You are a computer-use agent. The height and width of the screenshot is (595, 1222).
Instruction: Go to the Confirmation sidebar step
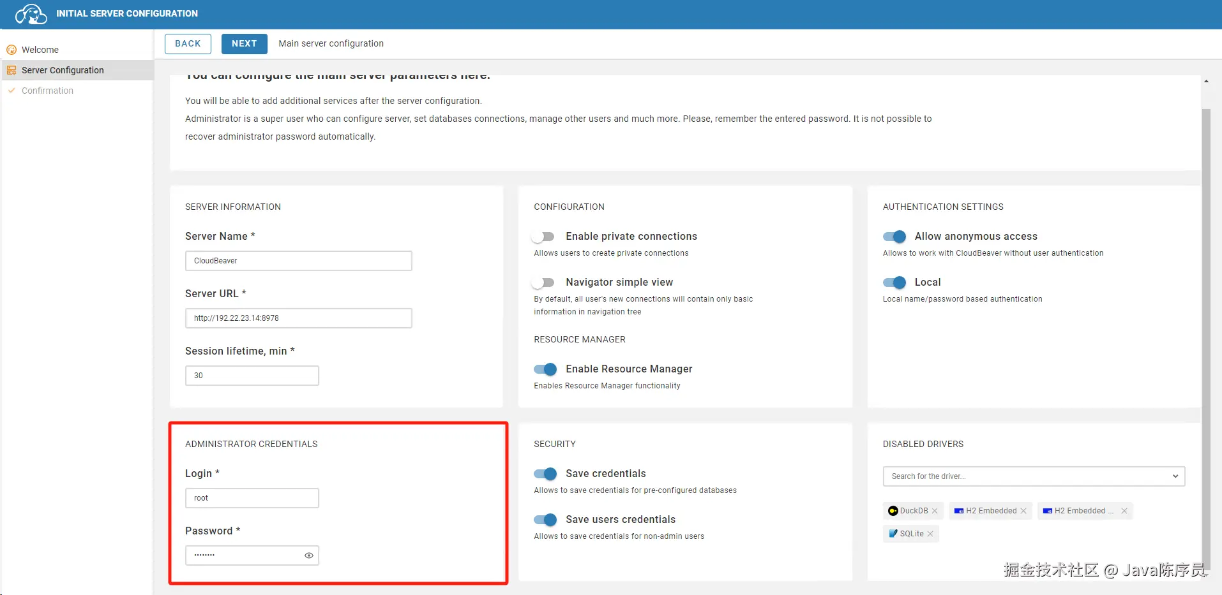click(47, 91)
